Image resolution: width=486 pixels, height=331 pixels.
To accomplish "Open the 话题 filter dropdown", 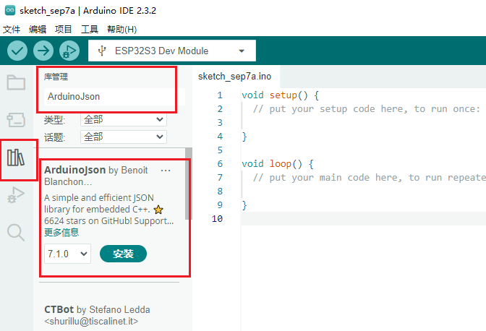I will pos(124,137).
